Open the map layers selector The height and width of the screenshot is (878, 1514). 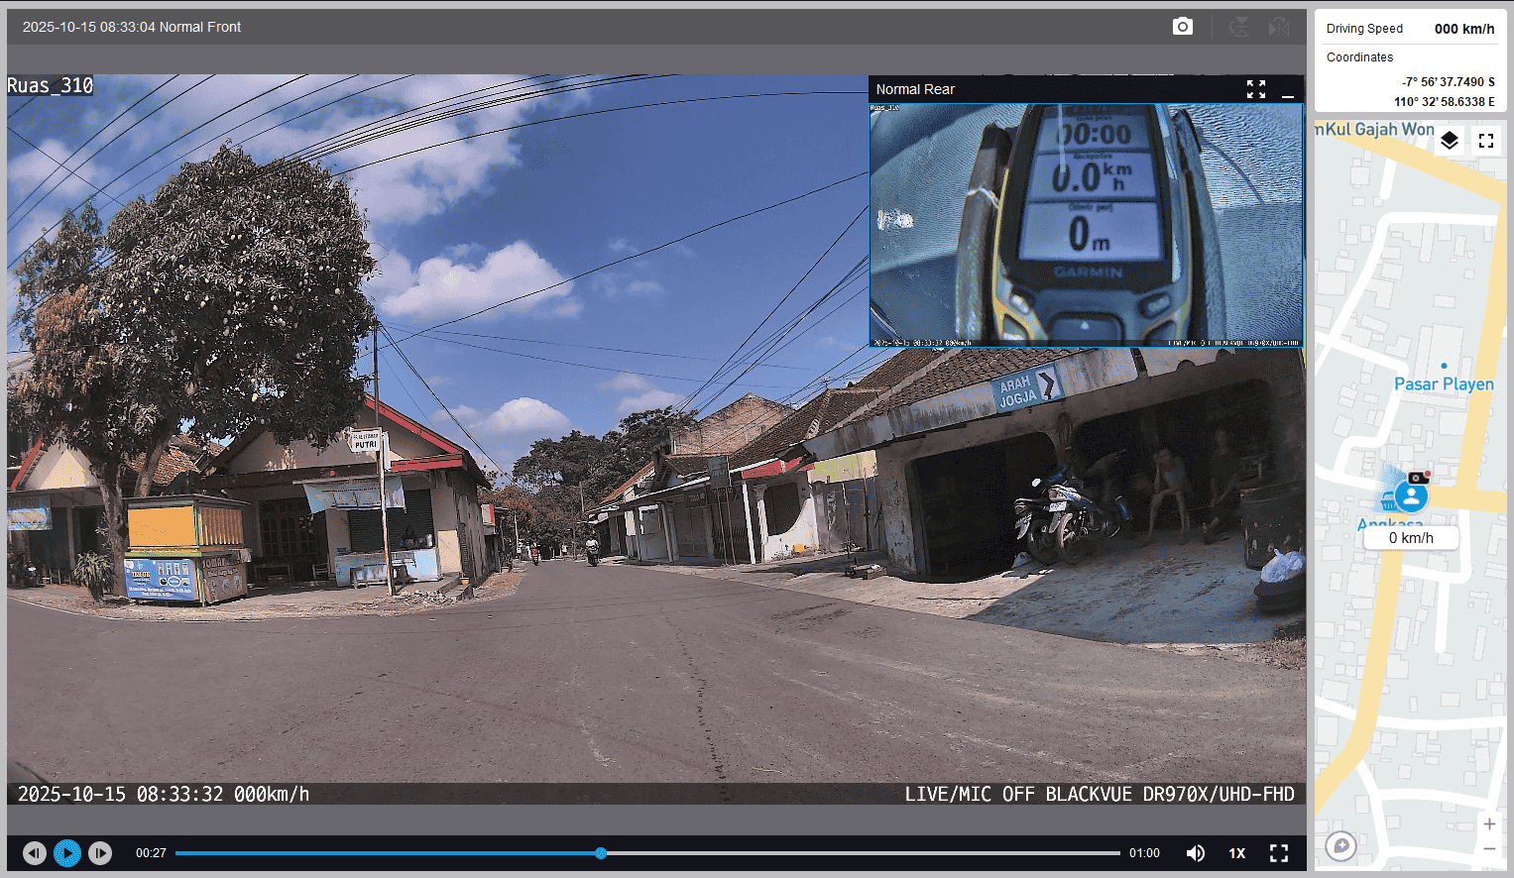(x=1449, y=141)
